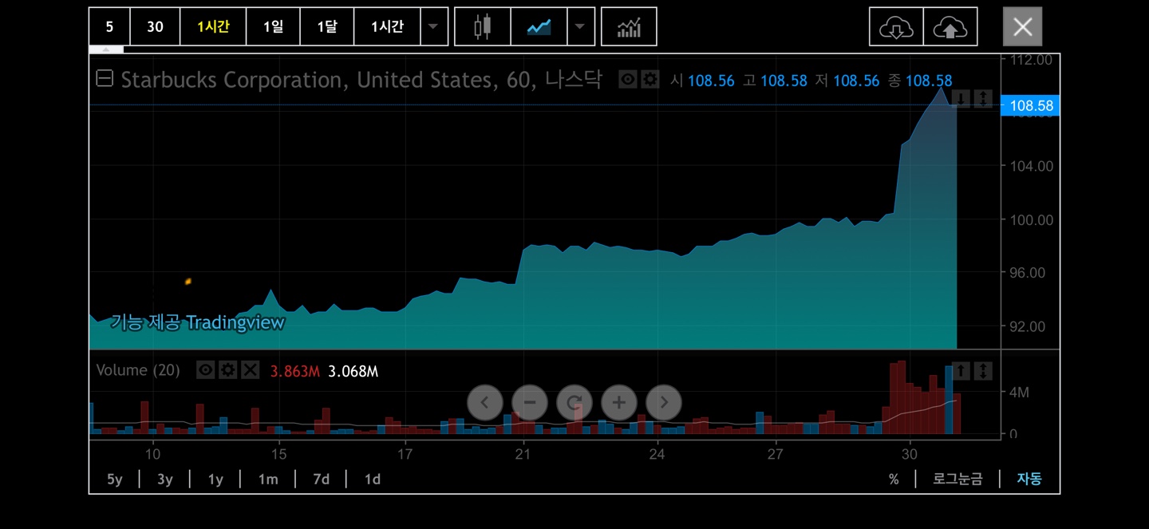Select the 1달 interval

click(326, 26)
